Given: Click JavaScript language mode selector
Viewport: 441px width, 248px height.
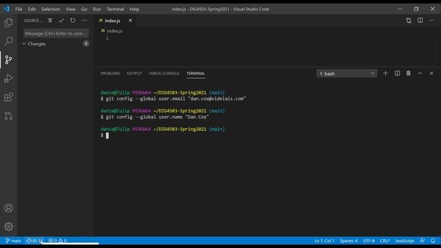Looking at the screenshot, I should 404,240.
